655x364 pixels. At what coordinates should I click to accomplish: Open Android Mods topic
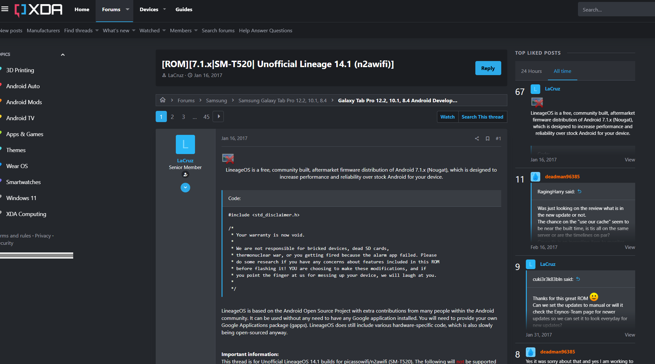[24, 102]
